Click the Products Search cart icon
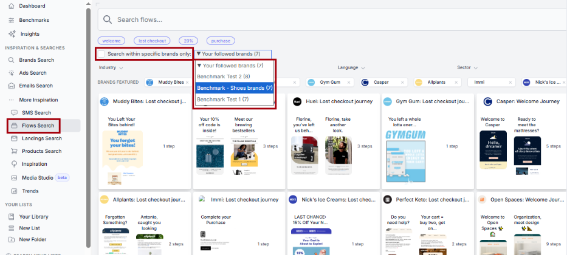 (14, 151)
